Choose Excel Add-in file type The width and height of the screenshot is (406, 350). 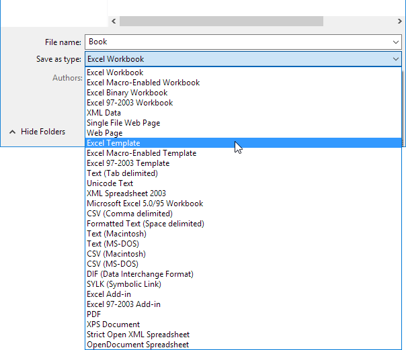pos(109,294)
